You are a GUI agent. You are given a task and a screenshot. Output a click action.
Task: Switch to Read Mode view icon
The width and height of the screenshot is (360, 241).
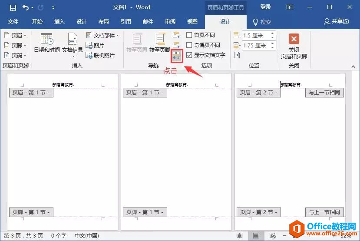tap(239, 235)
